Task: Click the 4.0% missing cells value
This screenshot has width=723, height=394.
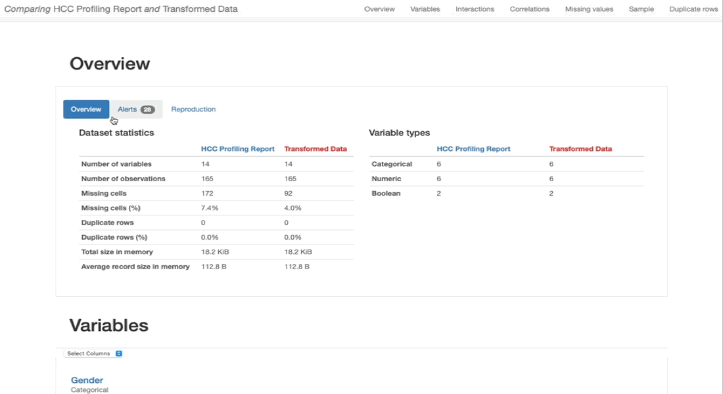Action: pos(292,208)
